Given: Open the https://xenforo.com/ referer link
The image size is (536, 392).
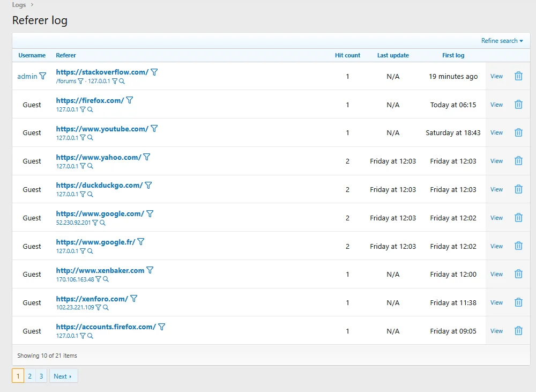Looking at the screenshot, I should click(x=92, y=299).
